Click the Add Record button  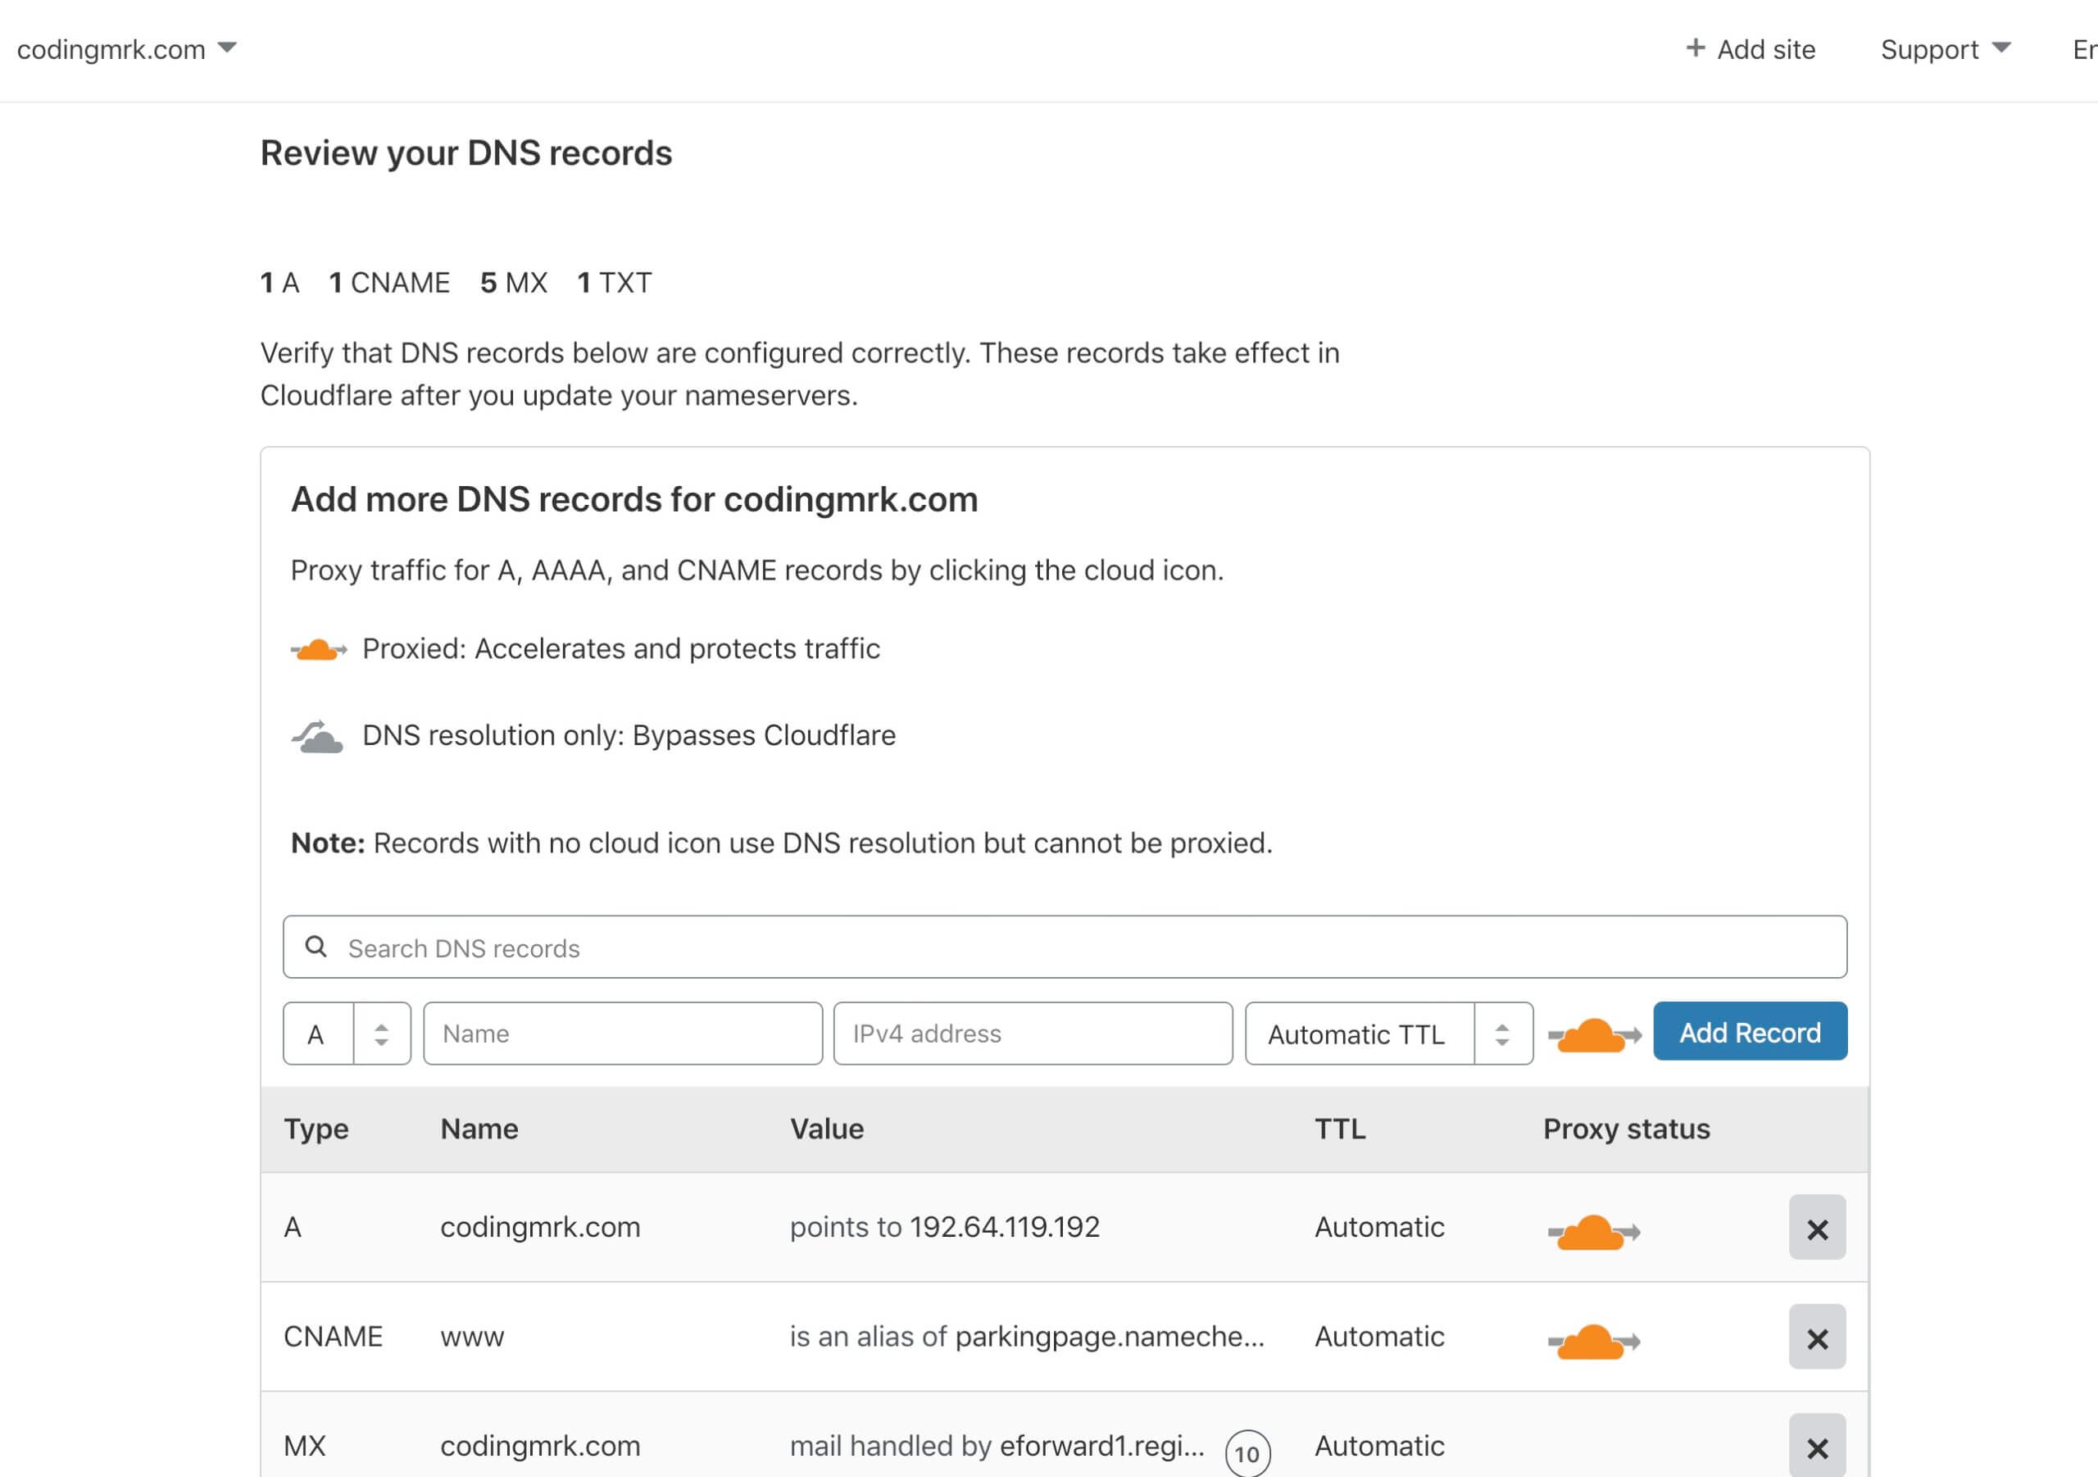click(1750, 1032)
